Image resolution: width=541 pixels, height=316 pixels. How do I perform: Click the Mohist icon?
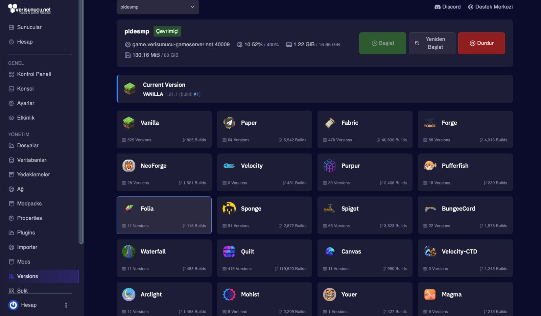coord(229,294)
